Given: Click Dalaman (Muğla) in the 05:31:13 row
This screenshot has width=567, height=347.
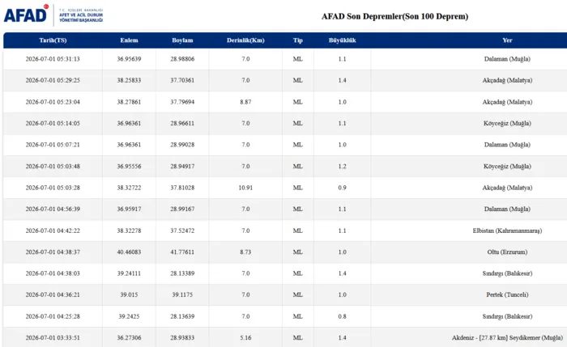Looking at the screenshot, I should pyautogui.click(x=507, y=59).
